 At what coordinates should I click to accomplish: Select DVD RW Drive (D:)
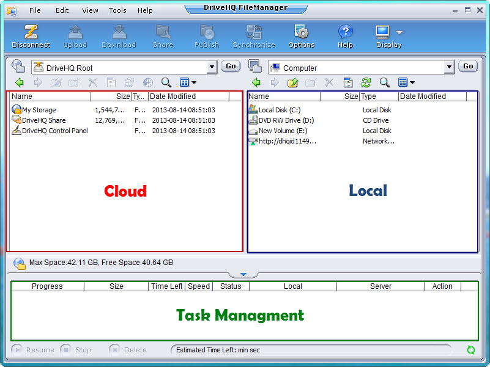click(x=281, y=120)
